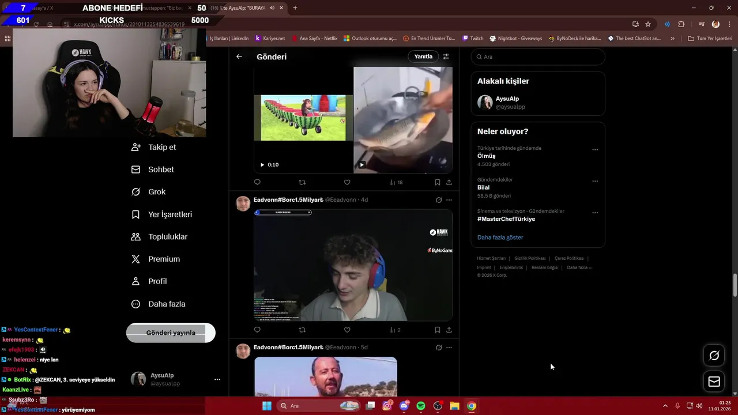
Task: Expand Daha fazla menu in sidebar
Action: (159, 304)
